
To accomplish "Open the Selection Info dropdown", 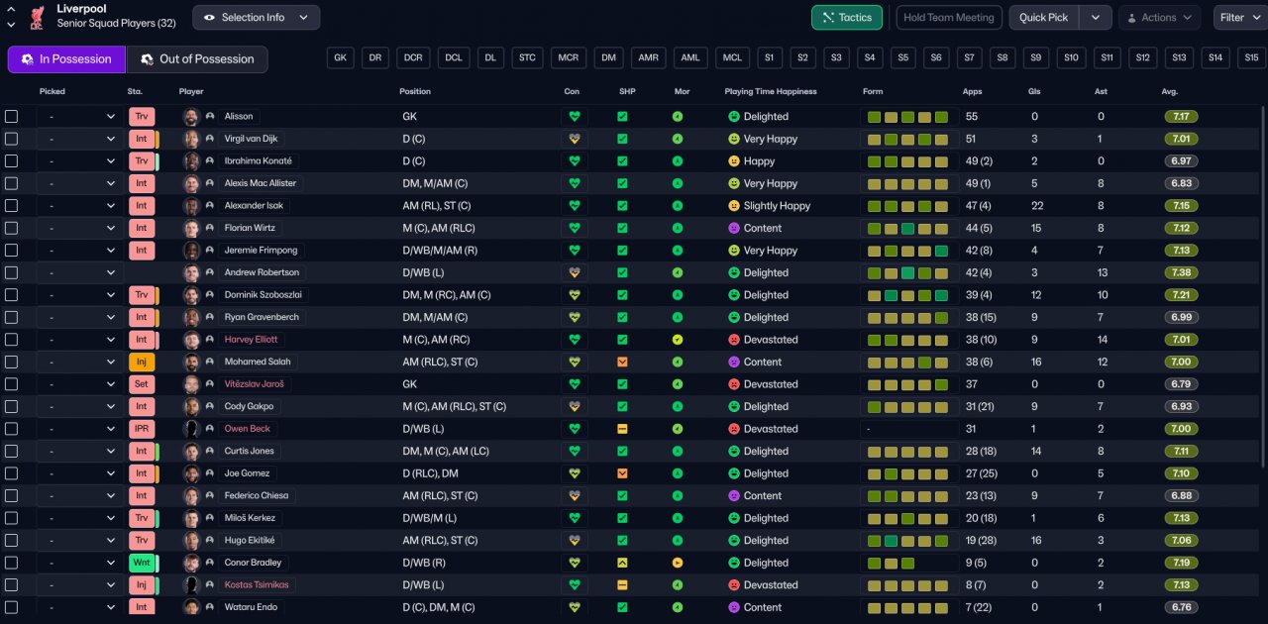I will (x=256, y=17).
